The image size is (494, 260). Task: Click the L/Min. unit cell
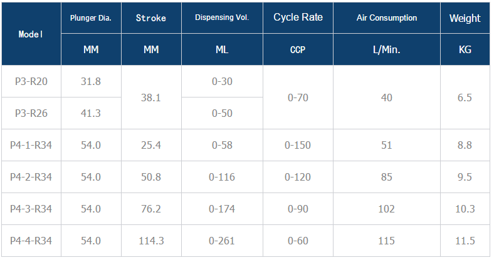tap(387, 50)
